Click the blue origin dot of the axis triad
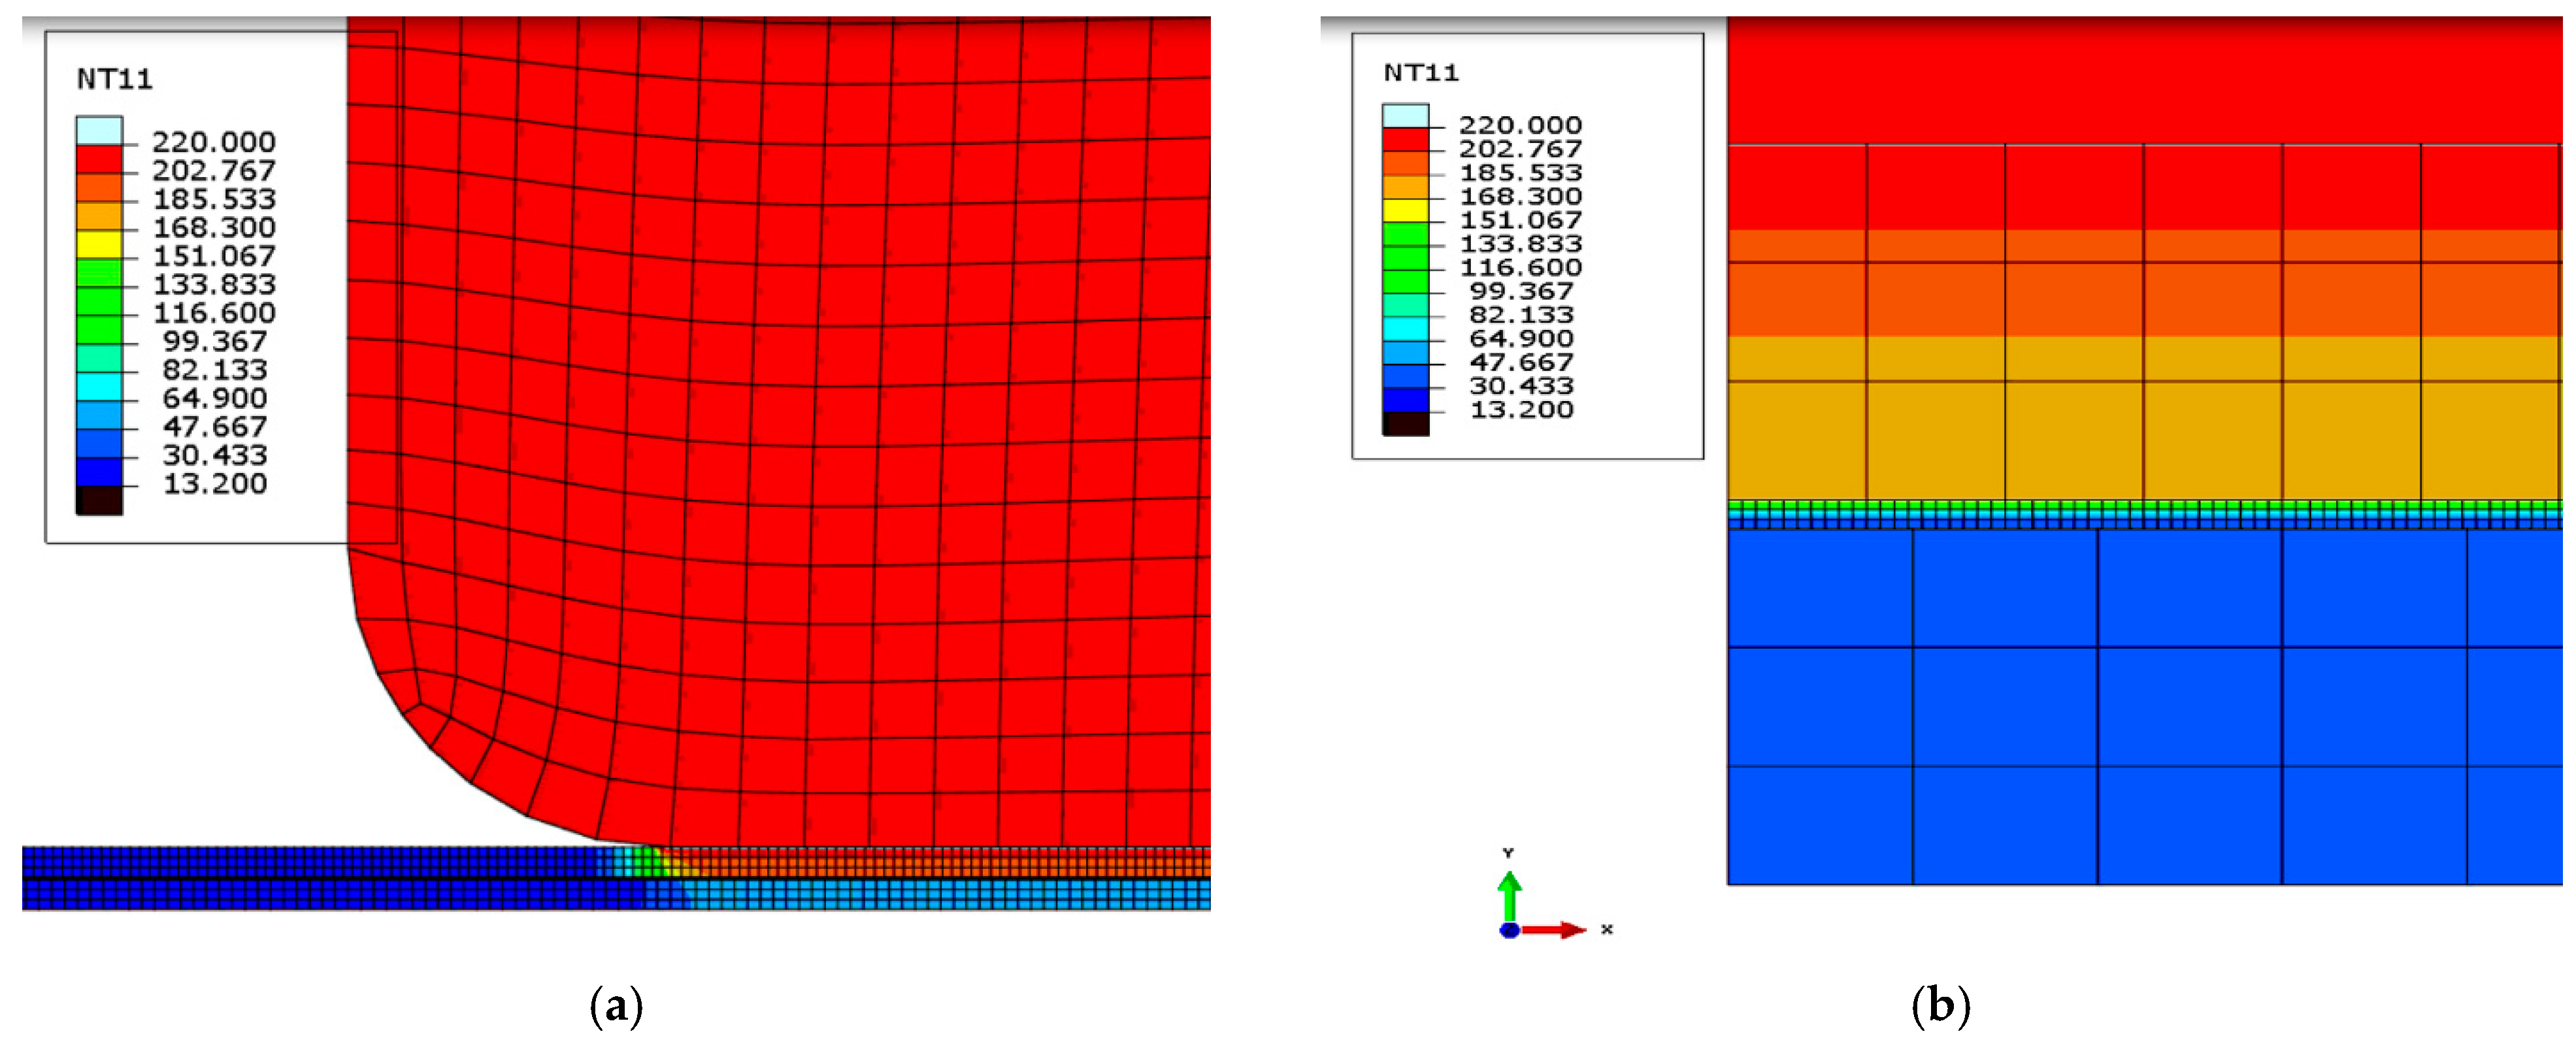 click(1509, 931)
